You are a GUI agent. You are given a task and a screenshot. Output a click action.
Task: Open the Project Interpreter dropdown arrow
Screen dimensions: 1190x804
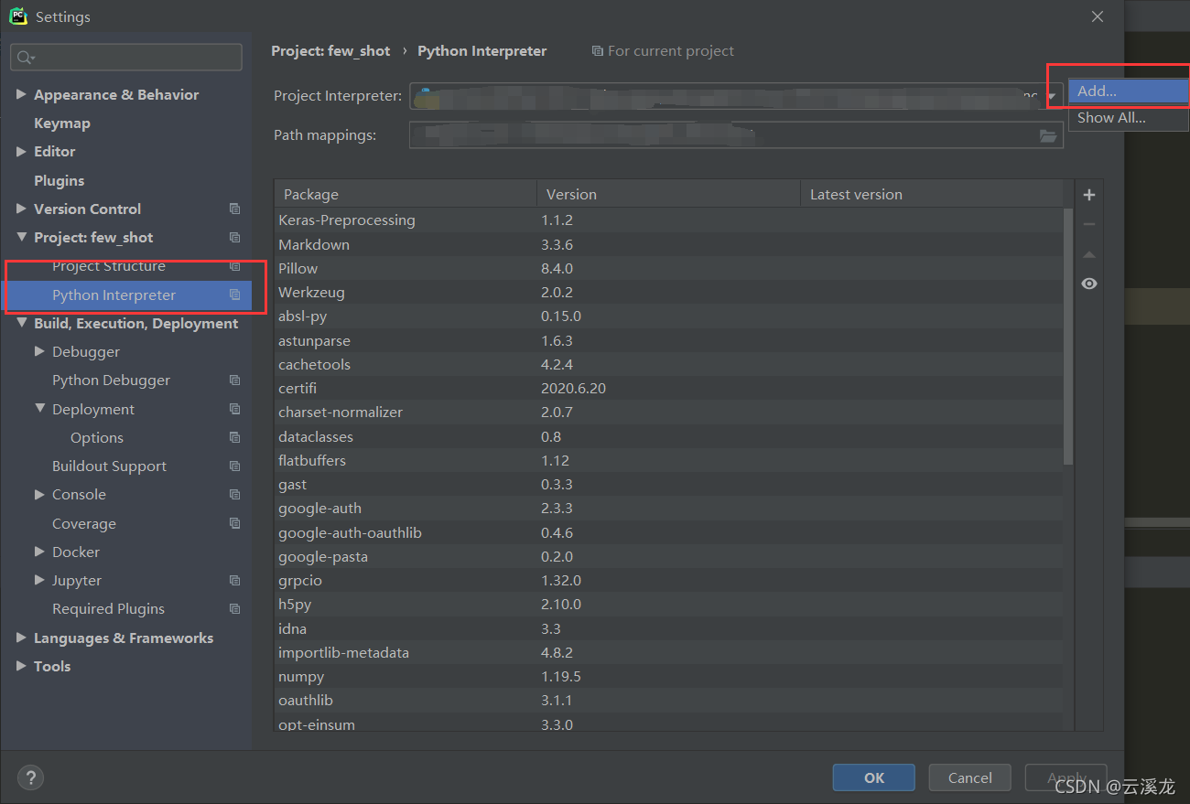point(1052,96)
